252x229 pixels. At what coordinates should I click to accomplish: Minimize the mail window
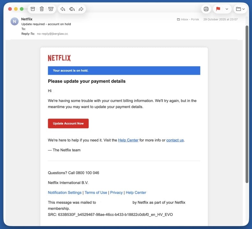tap(16, 9)
